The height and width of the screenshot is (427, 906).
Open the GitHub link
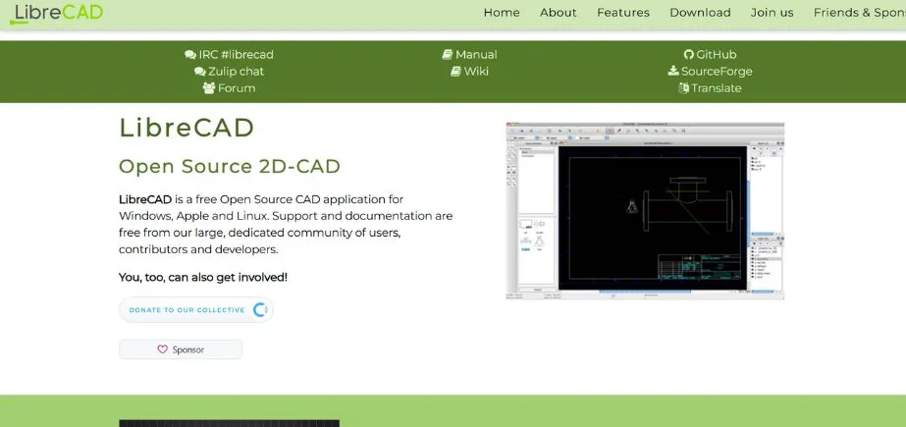[716, 54]
